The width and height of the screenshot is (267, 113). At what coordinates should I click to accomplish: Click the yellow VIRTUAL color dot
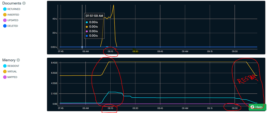click(x=4, y=72)
